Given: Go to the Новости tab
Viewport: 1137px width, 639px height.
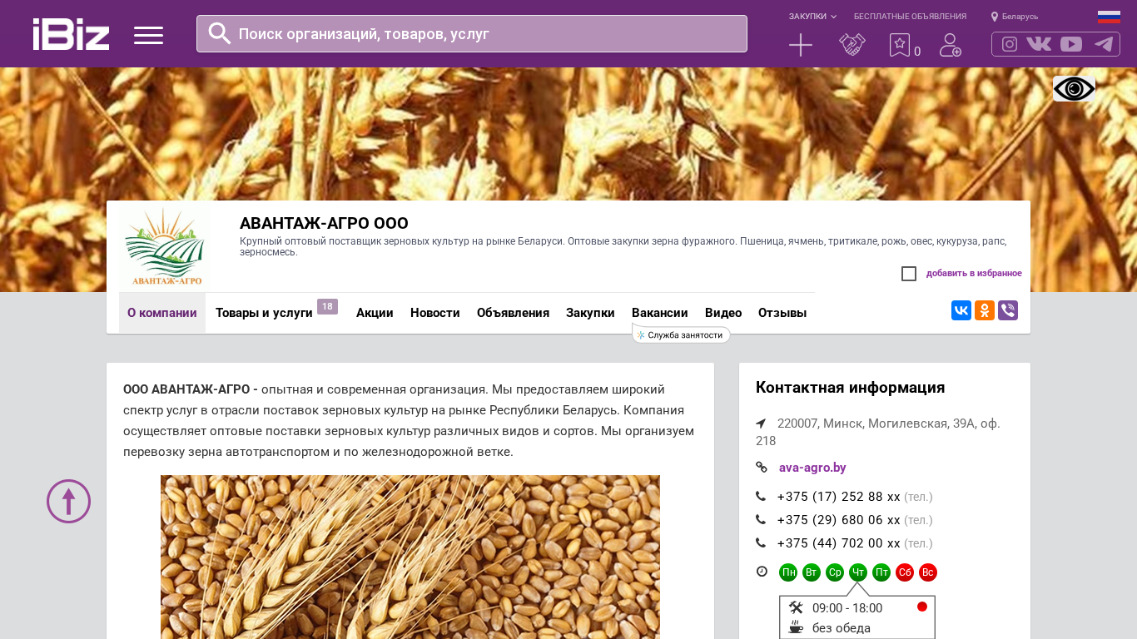Looking at the screenshot, I should pyautogui.click(x=435, y=313).
